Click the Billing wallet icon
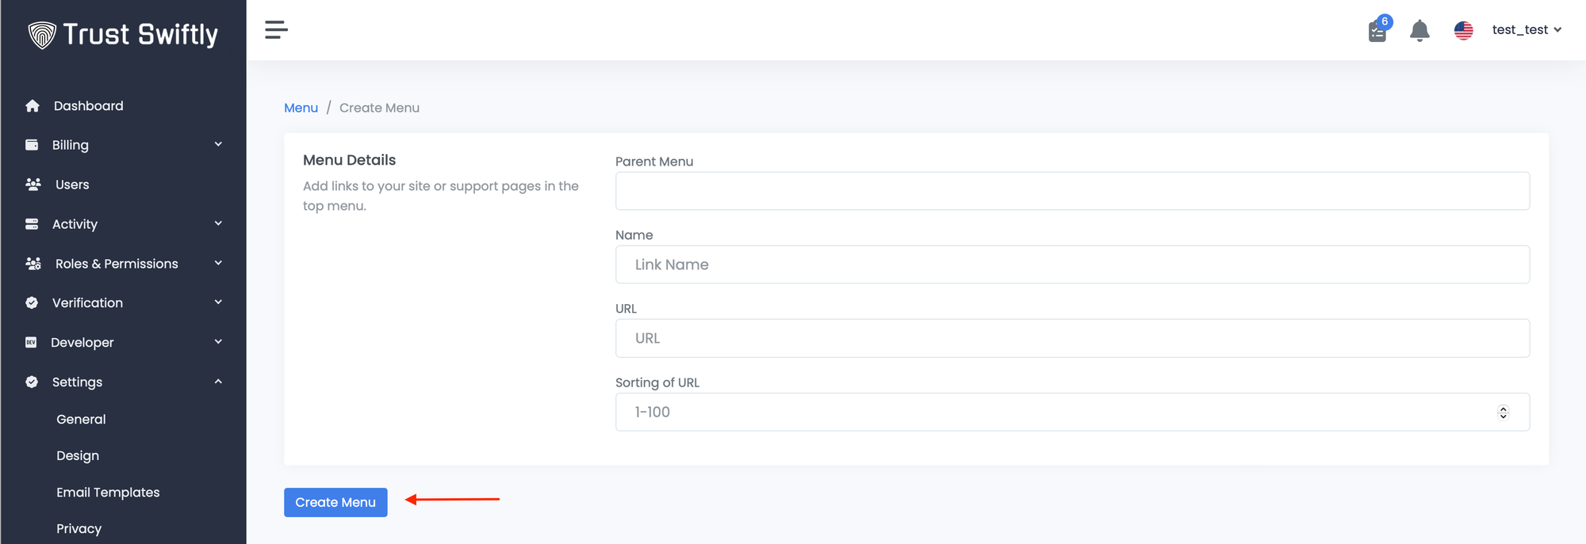 pos(32,145)
